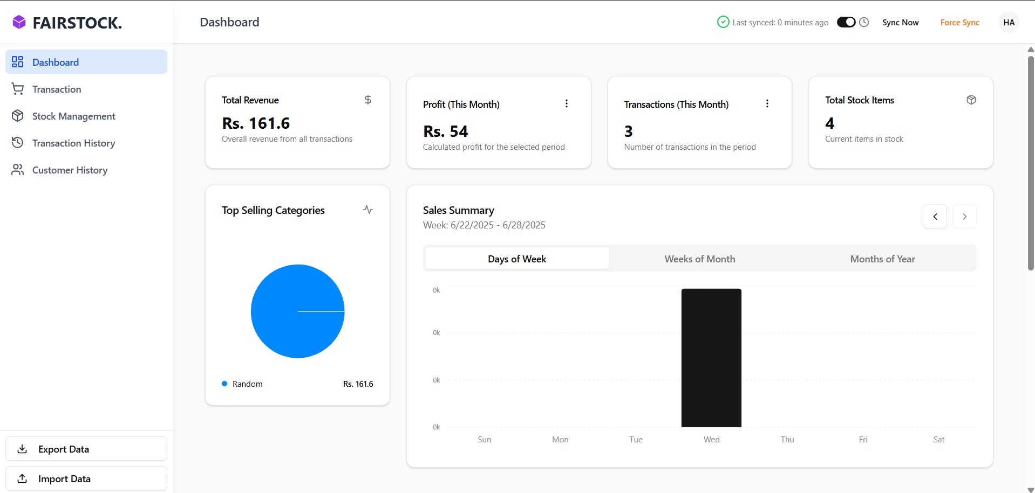Viewport: 1035px width, 493px height.
Task: Switch to the Weeks of Month tab
Action: 699,259
